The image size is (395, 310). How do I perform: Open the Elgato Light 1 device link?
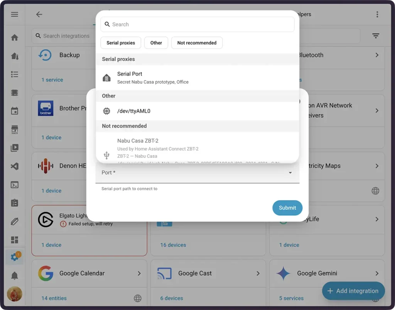tap(51, 245)
